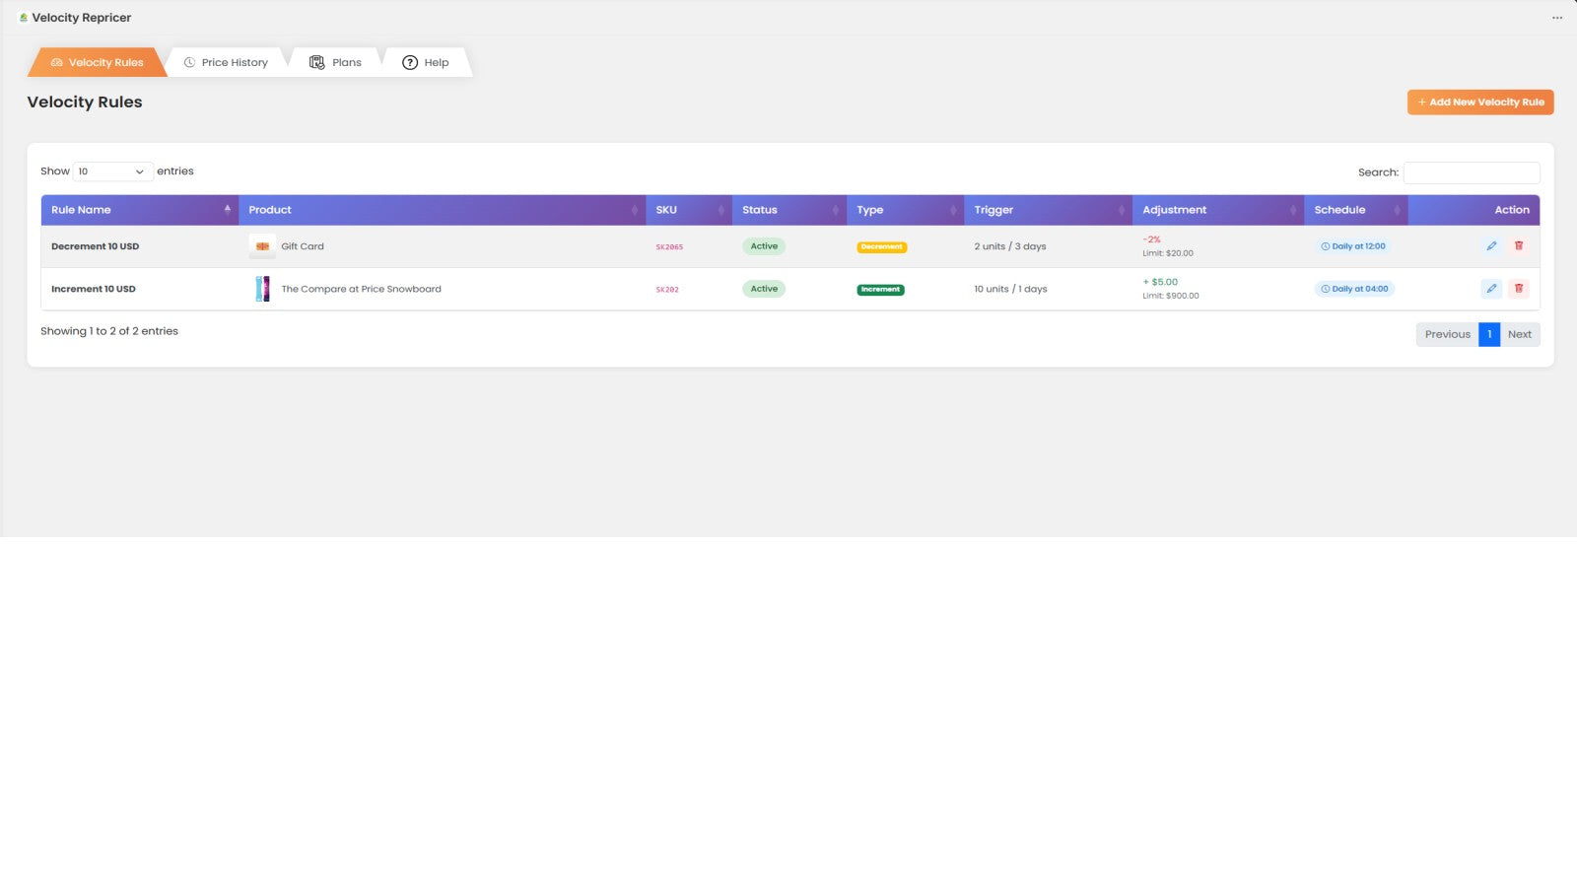Click SKU code SK202
This screenshot has width=1577, height=887.
pyautogui.click(x=667, y=290)
